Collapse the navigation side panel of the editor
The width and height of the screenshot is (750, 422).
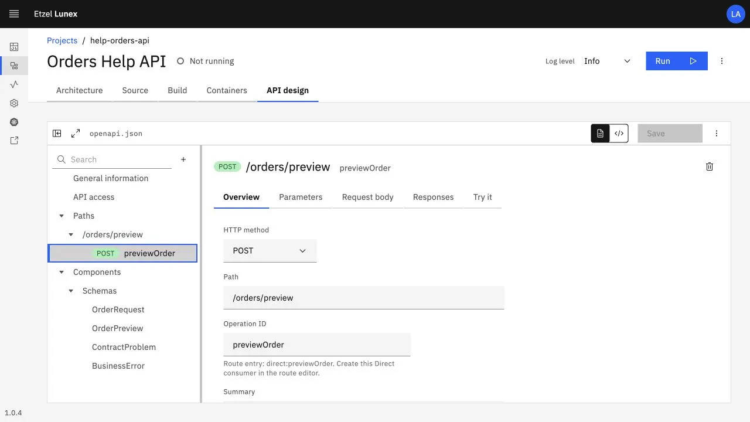pos(57,134)
